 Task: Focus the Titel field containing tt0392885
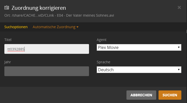[47, 49]
